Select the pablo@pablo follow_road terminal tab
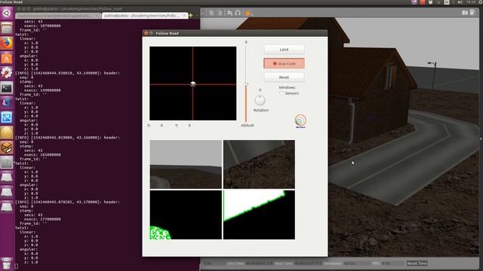The width and height of the screenshot is (483, 271). [145, 15]
